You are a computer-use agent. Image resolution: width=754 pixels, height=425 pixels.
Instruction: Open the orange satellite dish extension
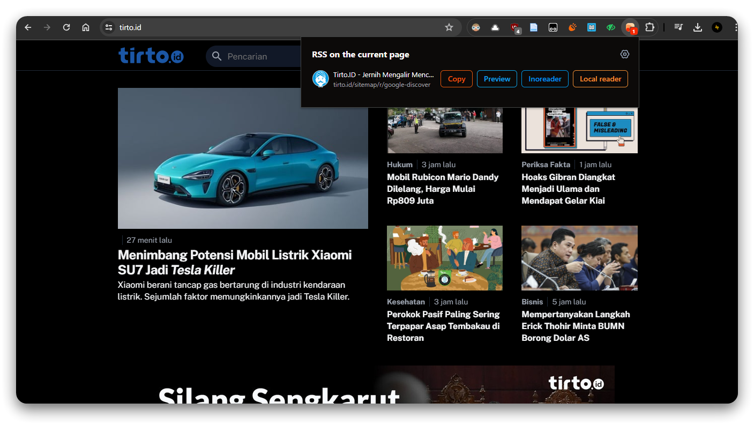tap(572, 27)
